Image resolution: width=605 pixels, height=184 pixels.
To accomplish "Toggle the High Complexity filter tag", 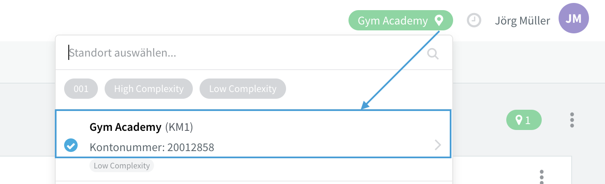I will (149, 89).
